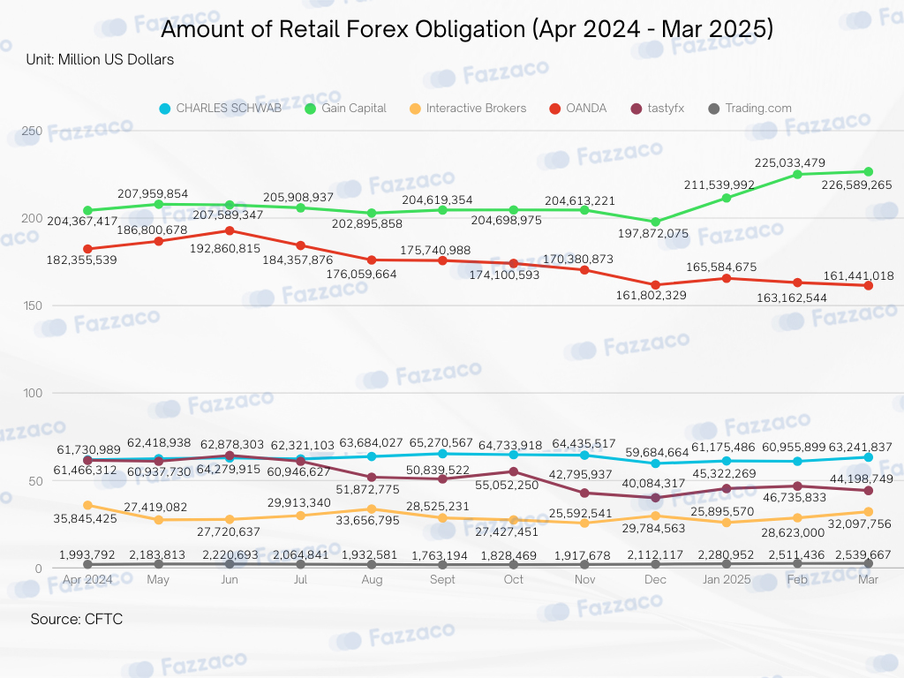Click the Apr 2024 x-axis label
The image size is (904, 678).
(x=87, y=579)
